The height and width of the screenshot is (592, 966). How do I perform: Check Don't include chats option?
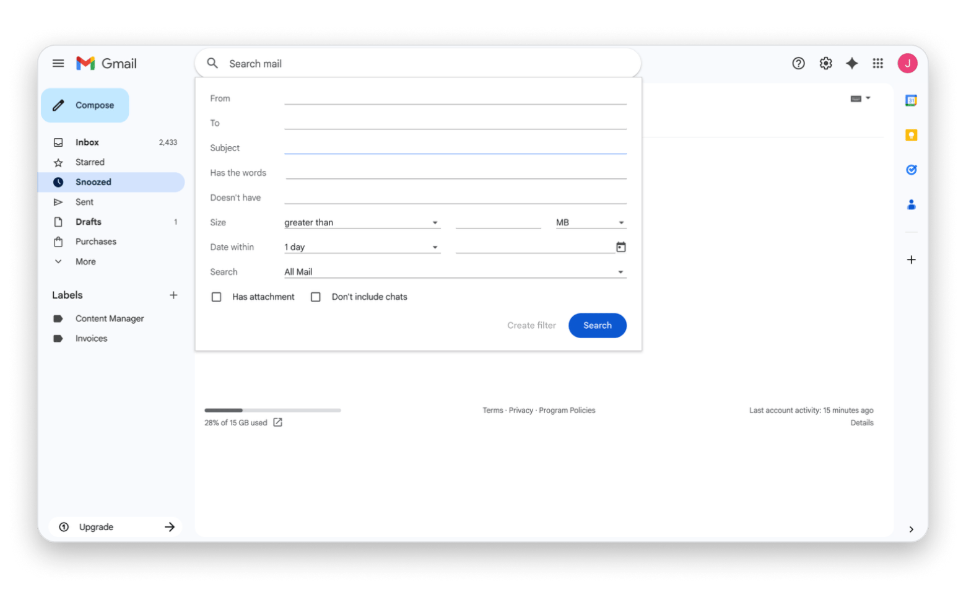[316, 297]
